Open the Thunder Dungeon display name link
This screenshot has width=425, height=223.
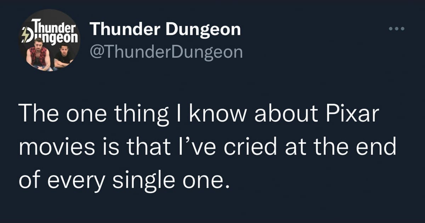point(165,29)
